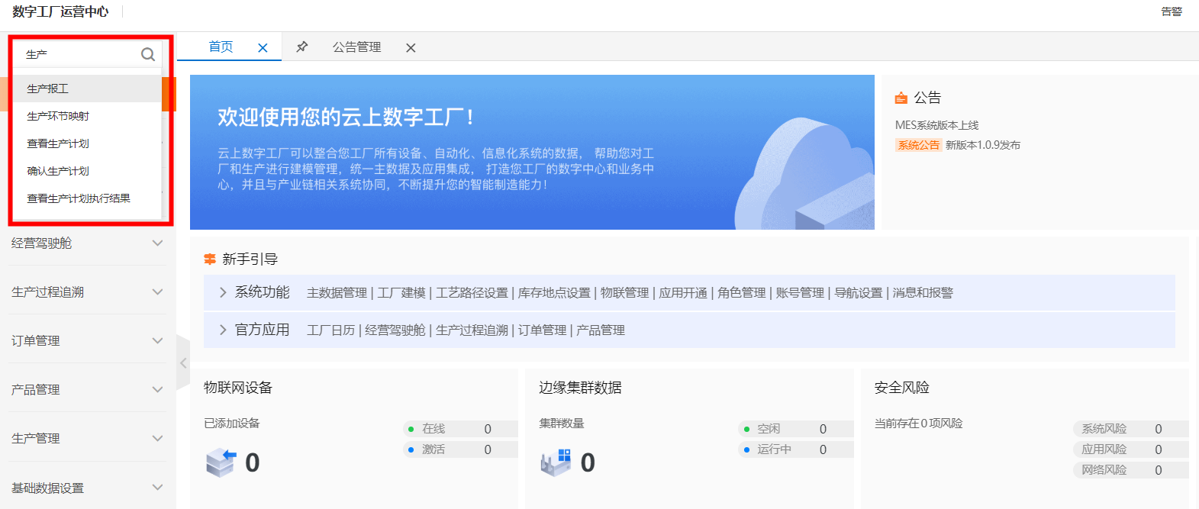Image resolution: width=1199 pixels, height=509 pixels.
Task: Expand 生产过程追溯 sidebar menu
Action: 87,292
